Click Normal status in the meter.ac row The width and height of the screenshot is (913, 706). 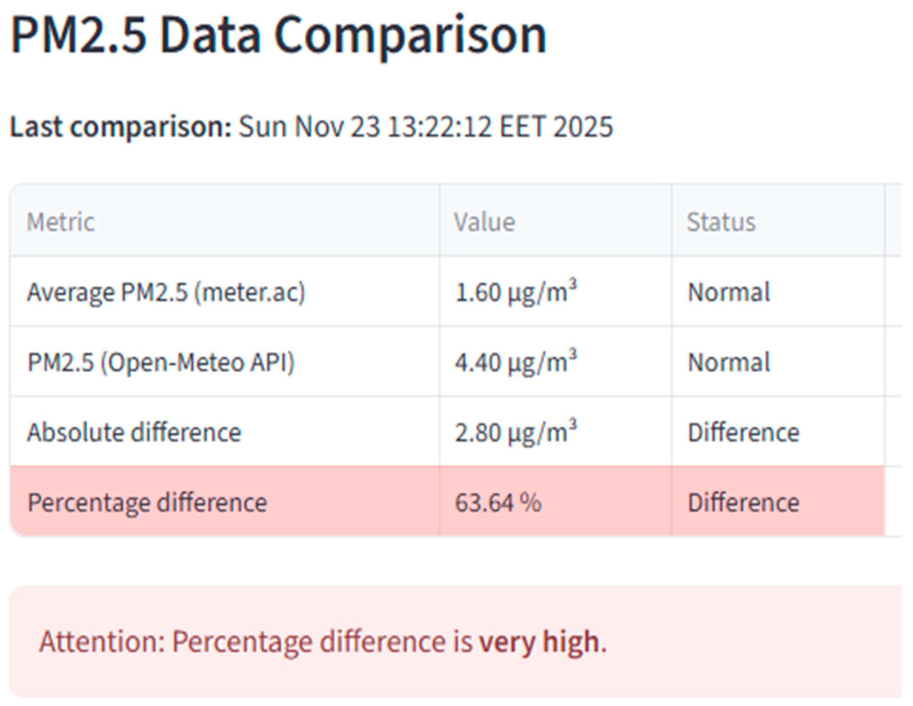click(x=728, y=292)
